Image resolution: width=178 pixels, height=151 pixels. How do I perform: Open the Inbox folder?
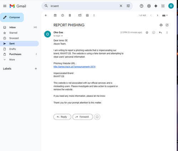click(x=19, y=27)
